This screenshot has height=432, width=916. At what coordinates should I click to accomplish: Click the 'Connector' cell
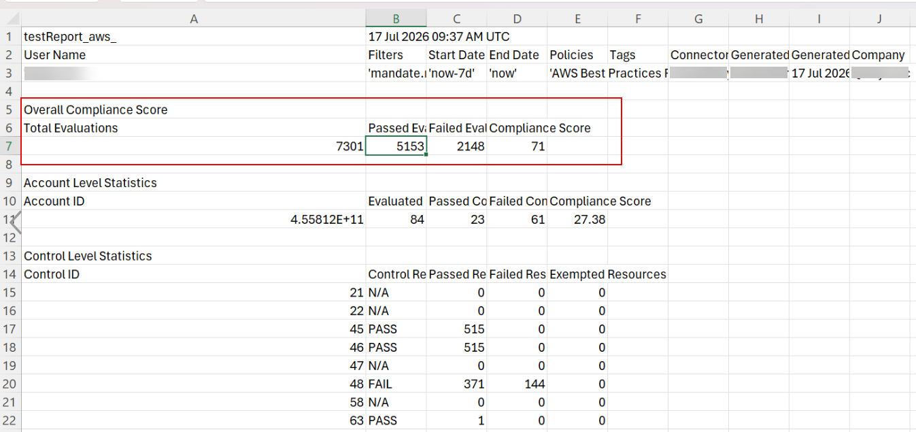(x=698, y=55)
